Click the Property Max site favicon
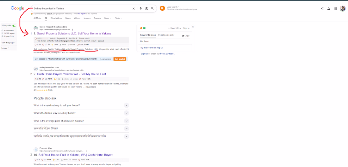Viewport: 348px width, 167px height. [x=36, y=150]
